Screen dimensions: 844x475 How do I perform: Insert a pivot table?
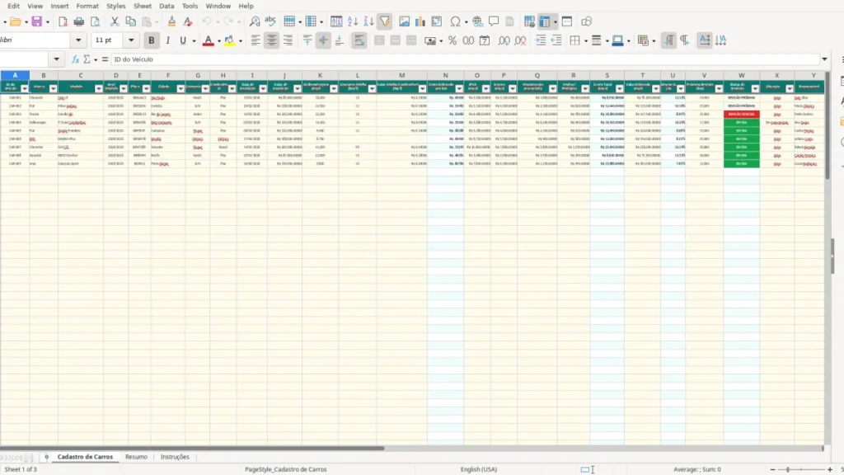437,21
